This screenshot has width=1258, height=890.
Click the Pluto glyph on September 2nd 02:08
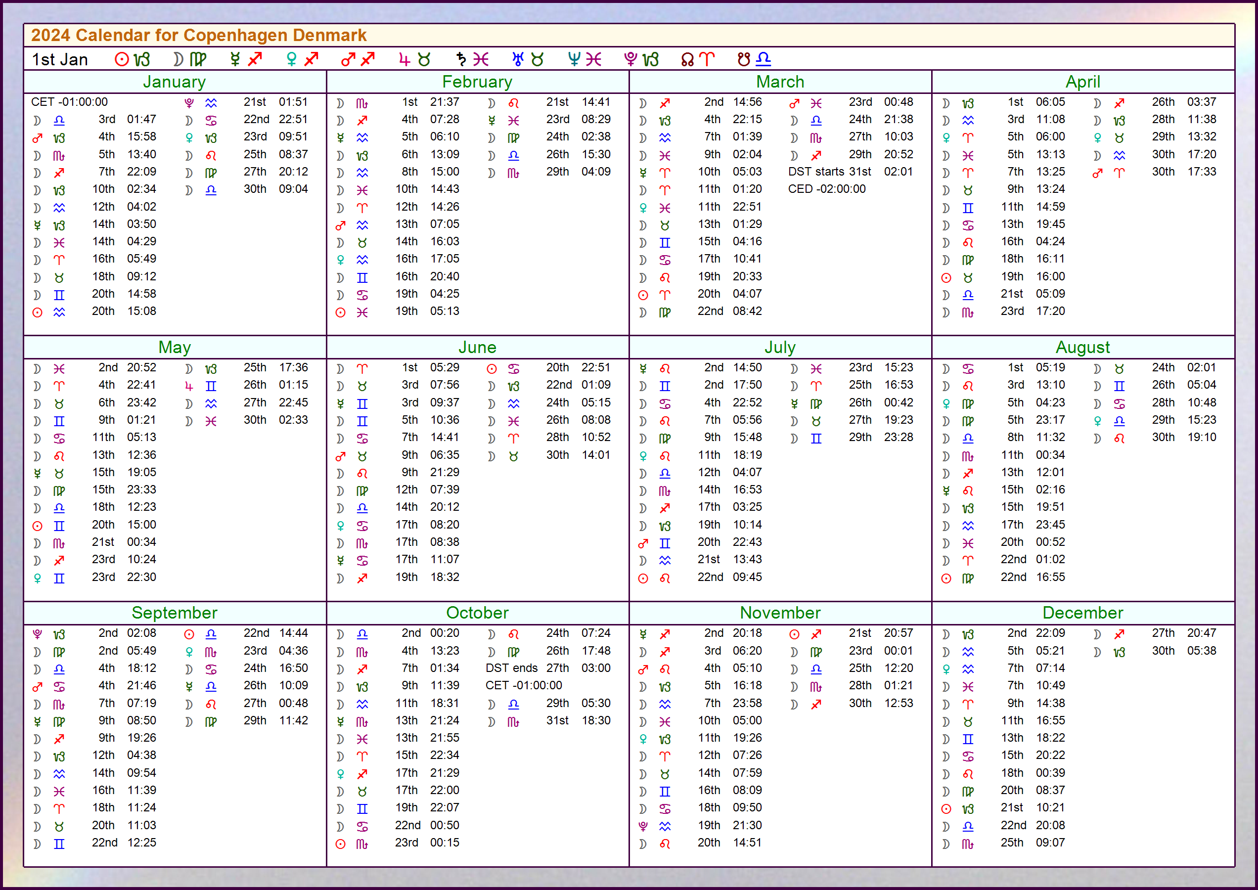(x=37, y=634)
